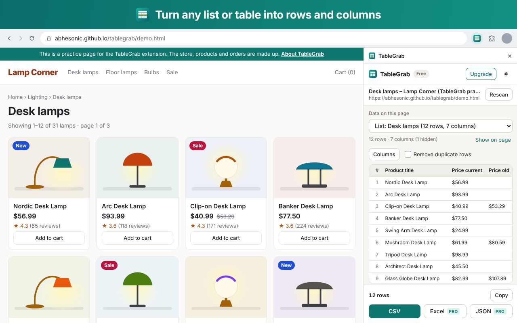Open TableGrab settings gear icon
The image size is (517, 323).
(506, 74)
